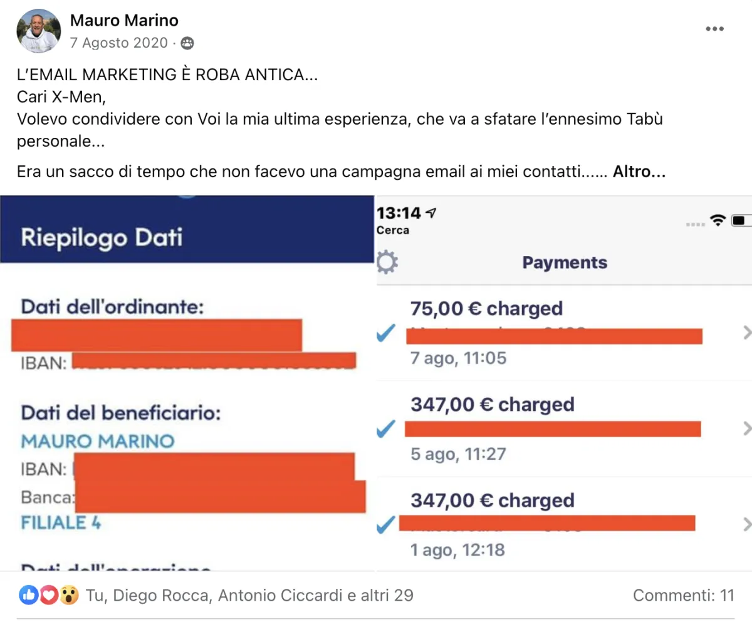Open Mauro Marino's profile name link

click(x=124, y=20)
